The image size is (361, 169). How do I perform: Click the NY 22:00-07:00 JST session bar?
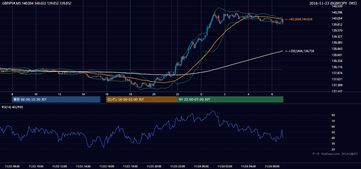coord(230,99)
